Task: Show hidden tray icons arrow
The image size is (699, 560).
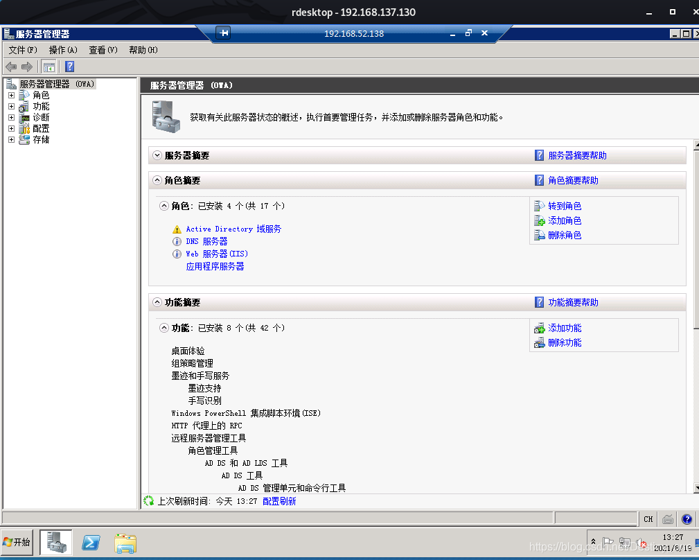Action: coord(593,542)
